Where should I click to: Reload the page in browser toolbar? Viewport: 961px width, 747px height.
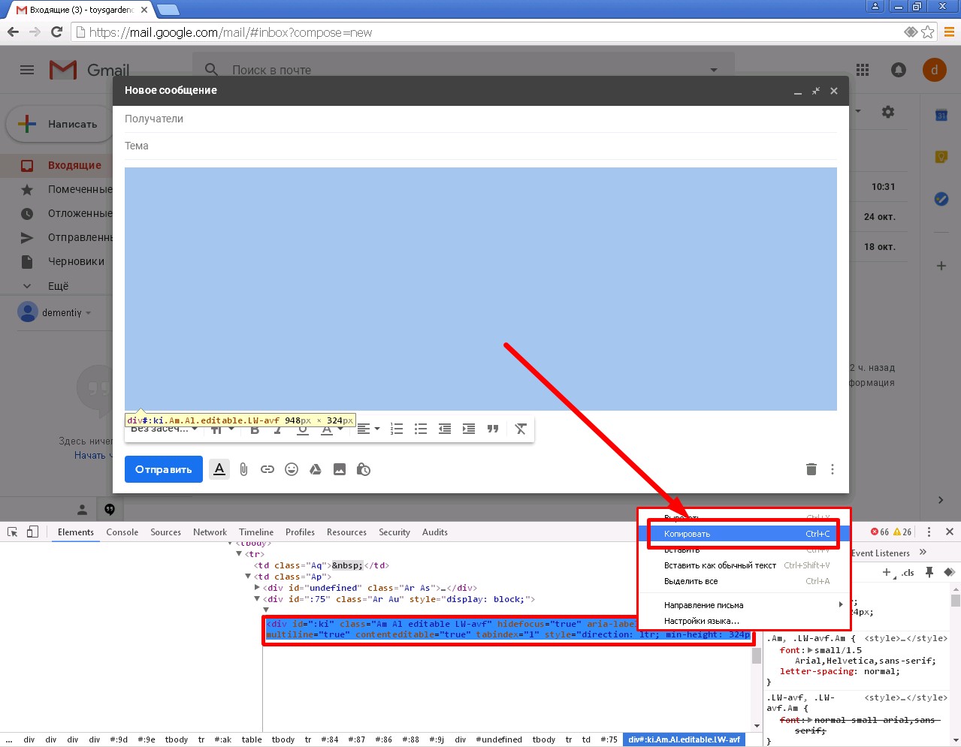[x=56, y=32]
